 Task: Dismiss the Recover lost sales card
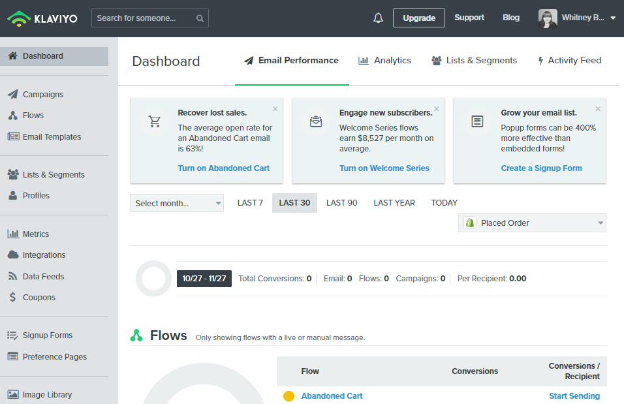pyautogui.click(x=275, y=109)
